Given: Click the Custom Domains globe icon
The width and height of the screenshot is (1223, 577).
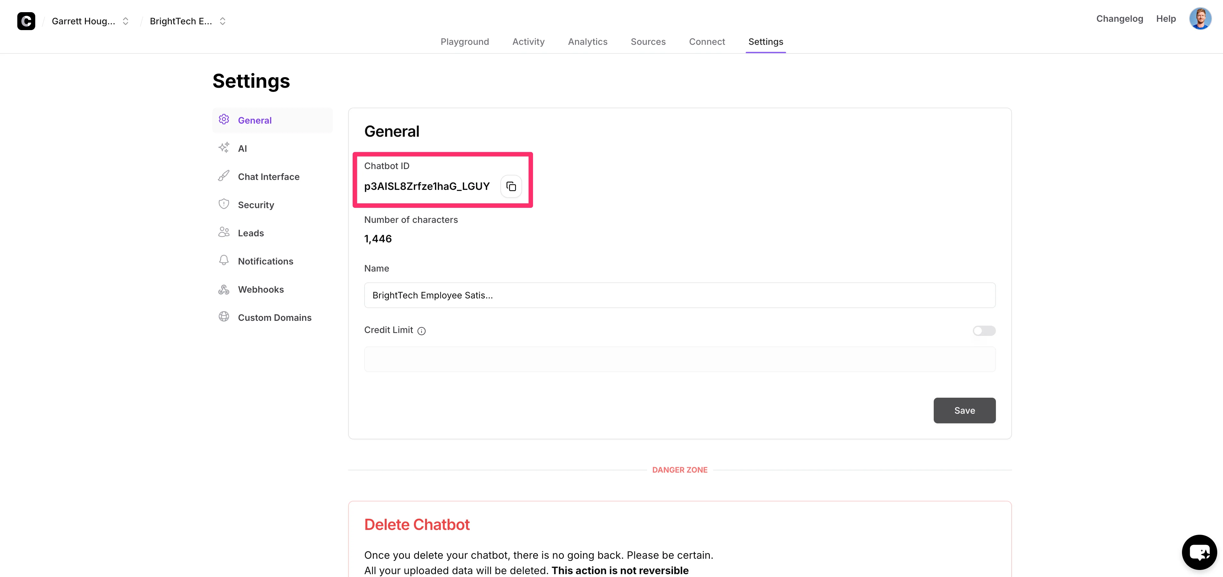Looking at the screenshot, I should [x=224, y=317].
